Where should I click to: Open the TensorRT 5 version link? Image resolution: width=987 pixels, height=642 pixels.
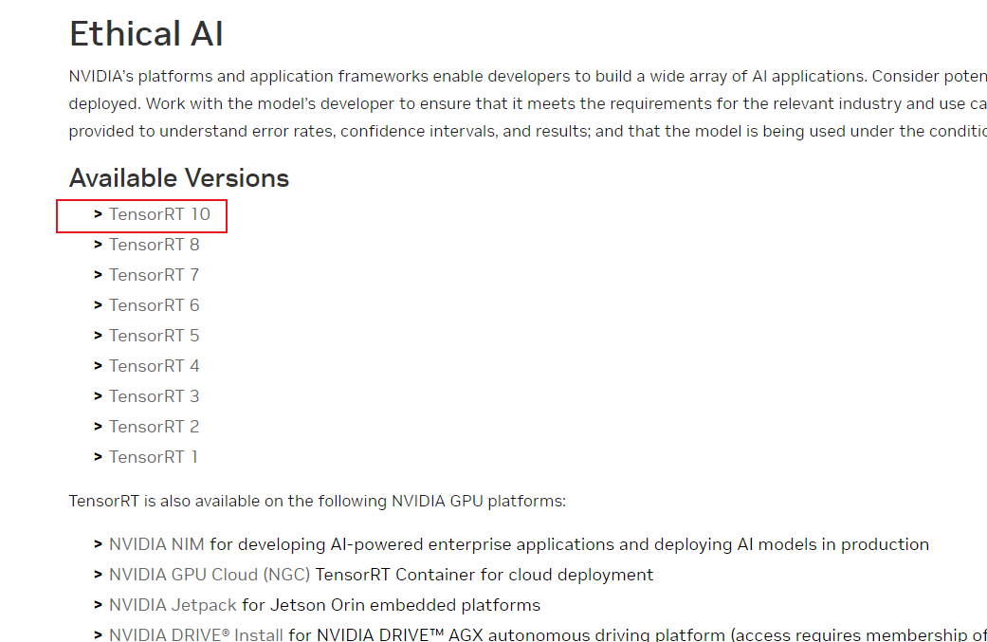155,336
